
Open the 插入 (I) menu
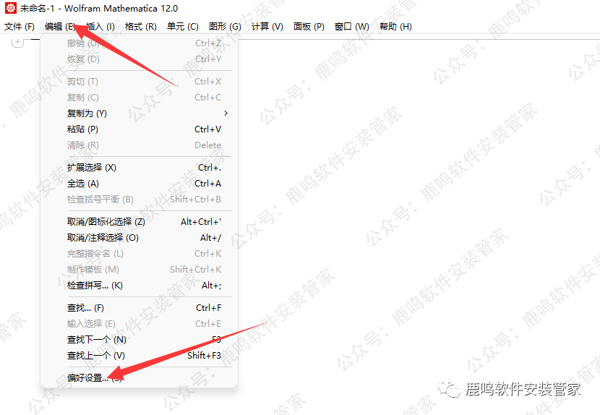point(100,27)
